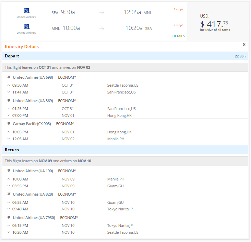Click departure time 9:30a in summary
This screenshot has height=242, width=251.
click(68, 12)
